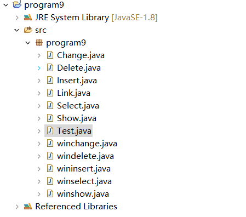Screen dimensions: 246x217
Task: Select winselect.java file name
Action: click(x=84, y=181)
